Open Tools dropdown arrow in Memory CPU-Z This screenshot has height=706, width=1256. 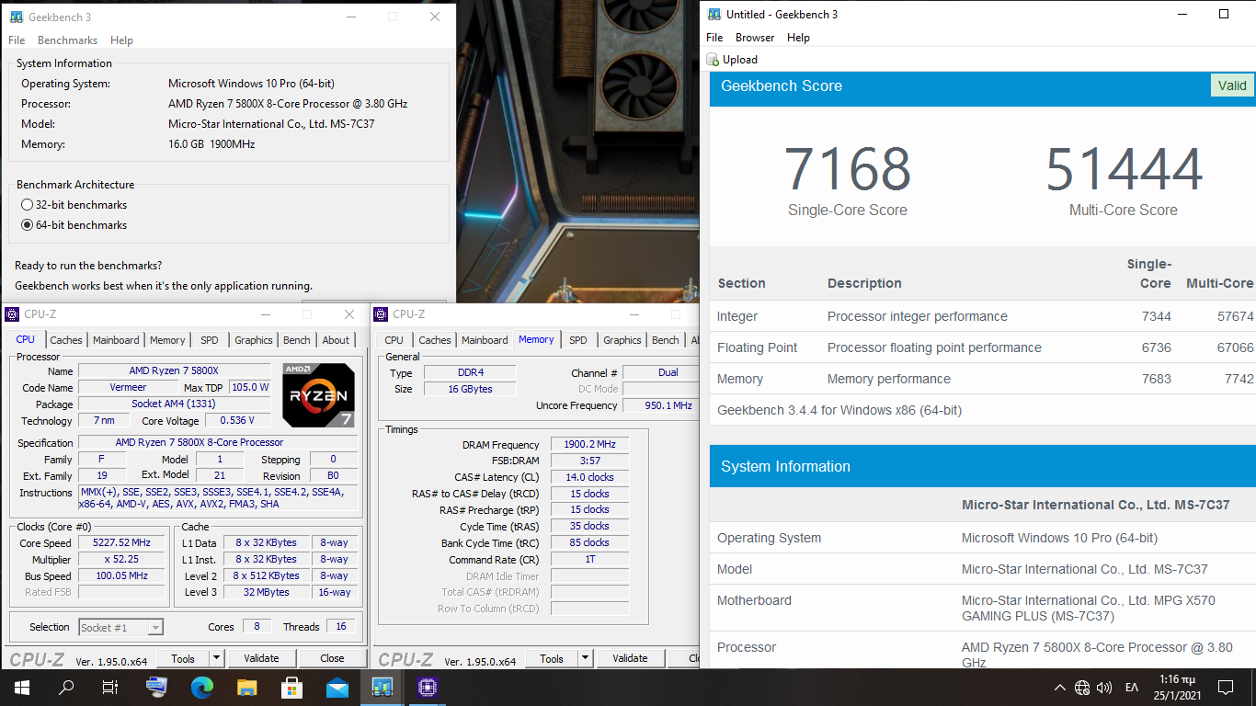(586, 658)
